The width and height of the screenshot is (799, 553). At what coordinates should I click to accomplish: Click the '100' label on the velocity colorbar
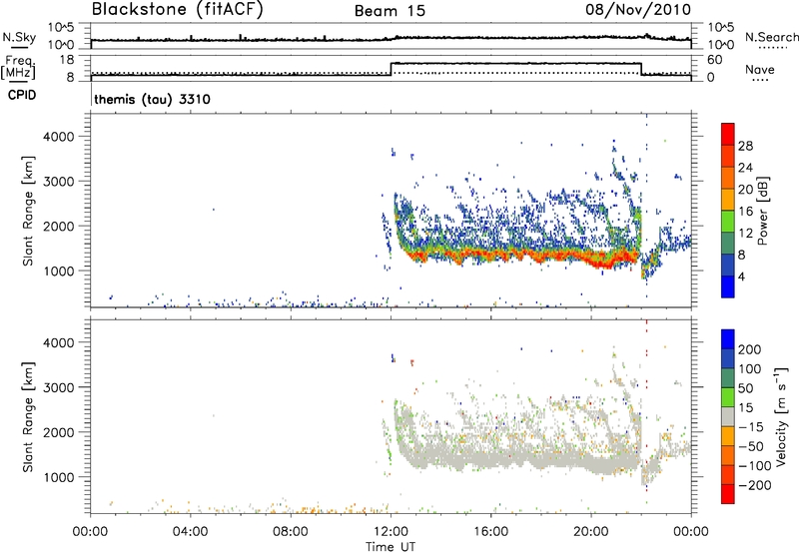750,369
